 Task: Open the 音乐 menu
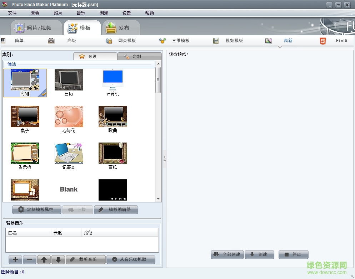(x=80, y=13)
